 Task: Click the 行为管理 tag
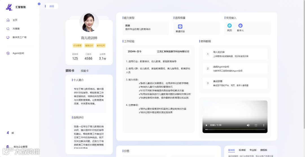pyautogui.click(x=77, y=46)
